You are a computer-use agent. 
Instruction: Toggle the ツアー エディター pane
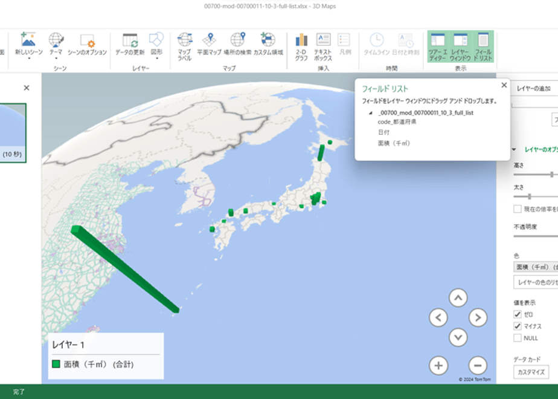point(438,47)
